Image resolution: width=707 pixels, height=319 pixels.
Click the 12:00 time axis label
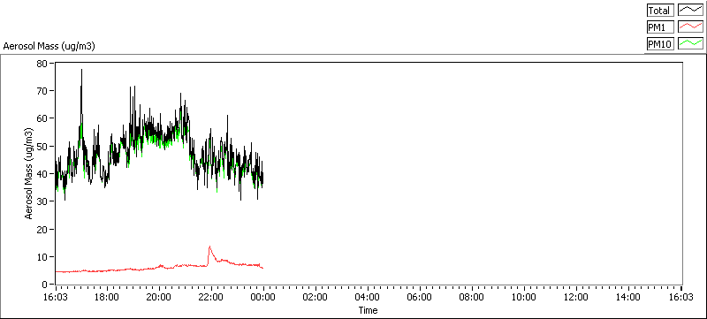tap(576, 297)
